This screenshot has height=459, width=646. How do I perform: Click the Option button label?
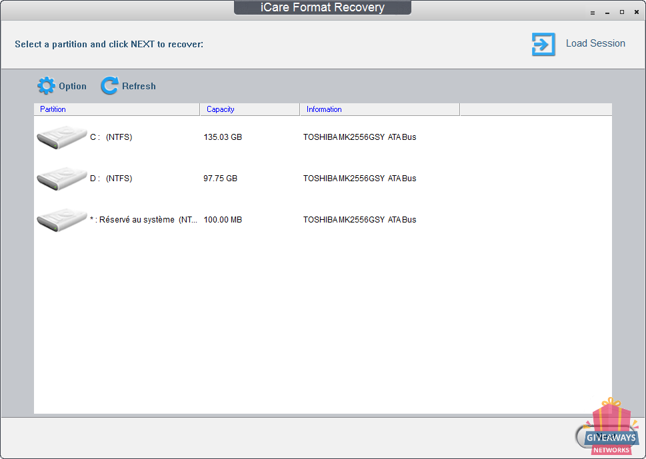point(73,86)
